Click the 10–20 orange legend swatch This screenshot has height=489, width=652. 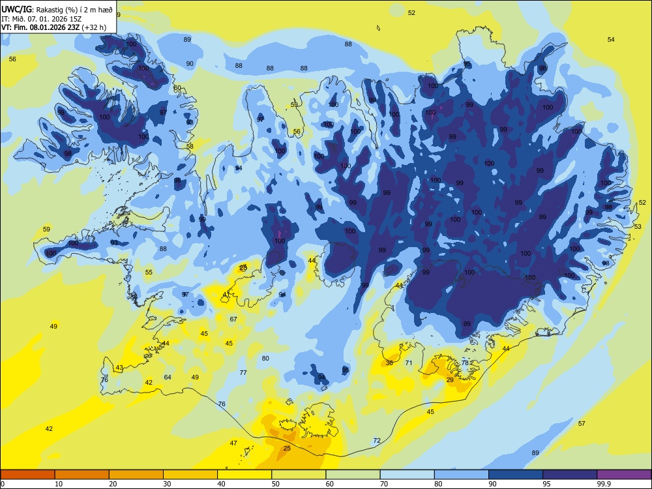pos(82,475)
